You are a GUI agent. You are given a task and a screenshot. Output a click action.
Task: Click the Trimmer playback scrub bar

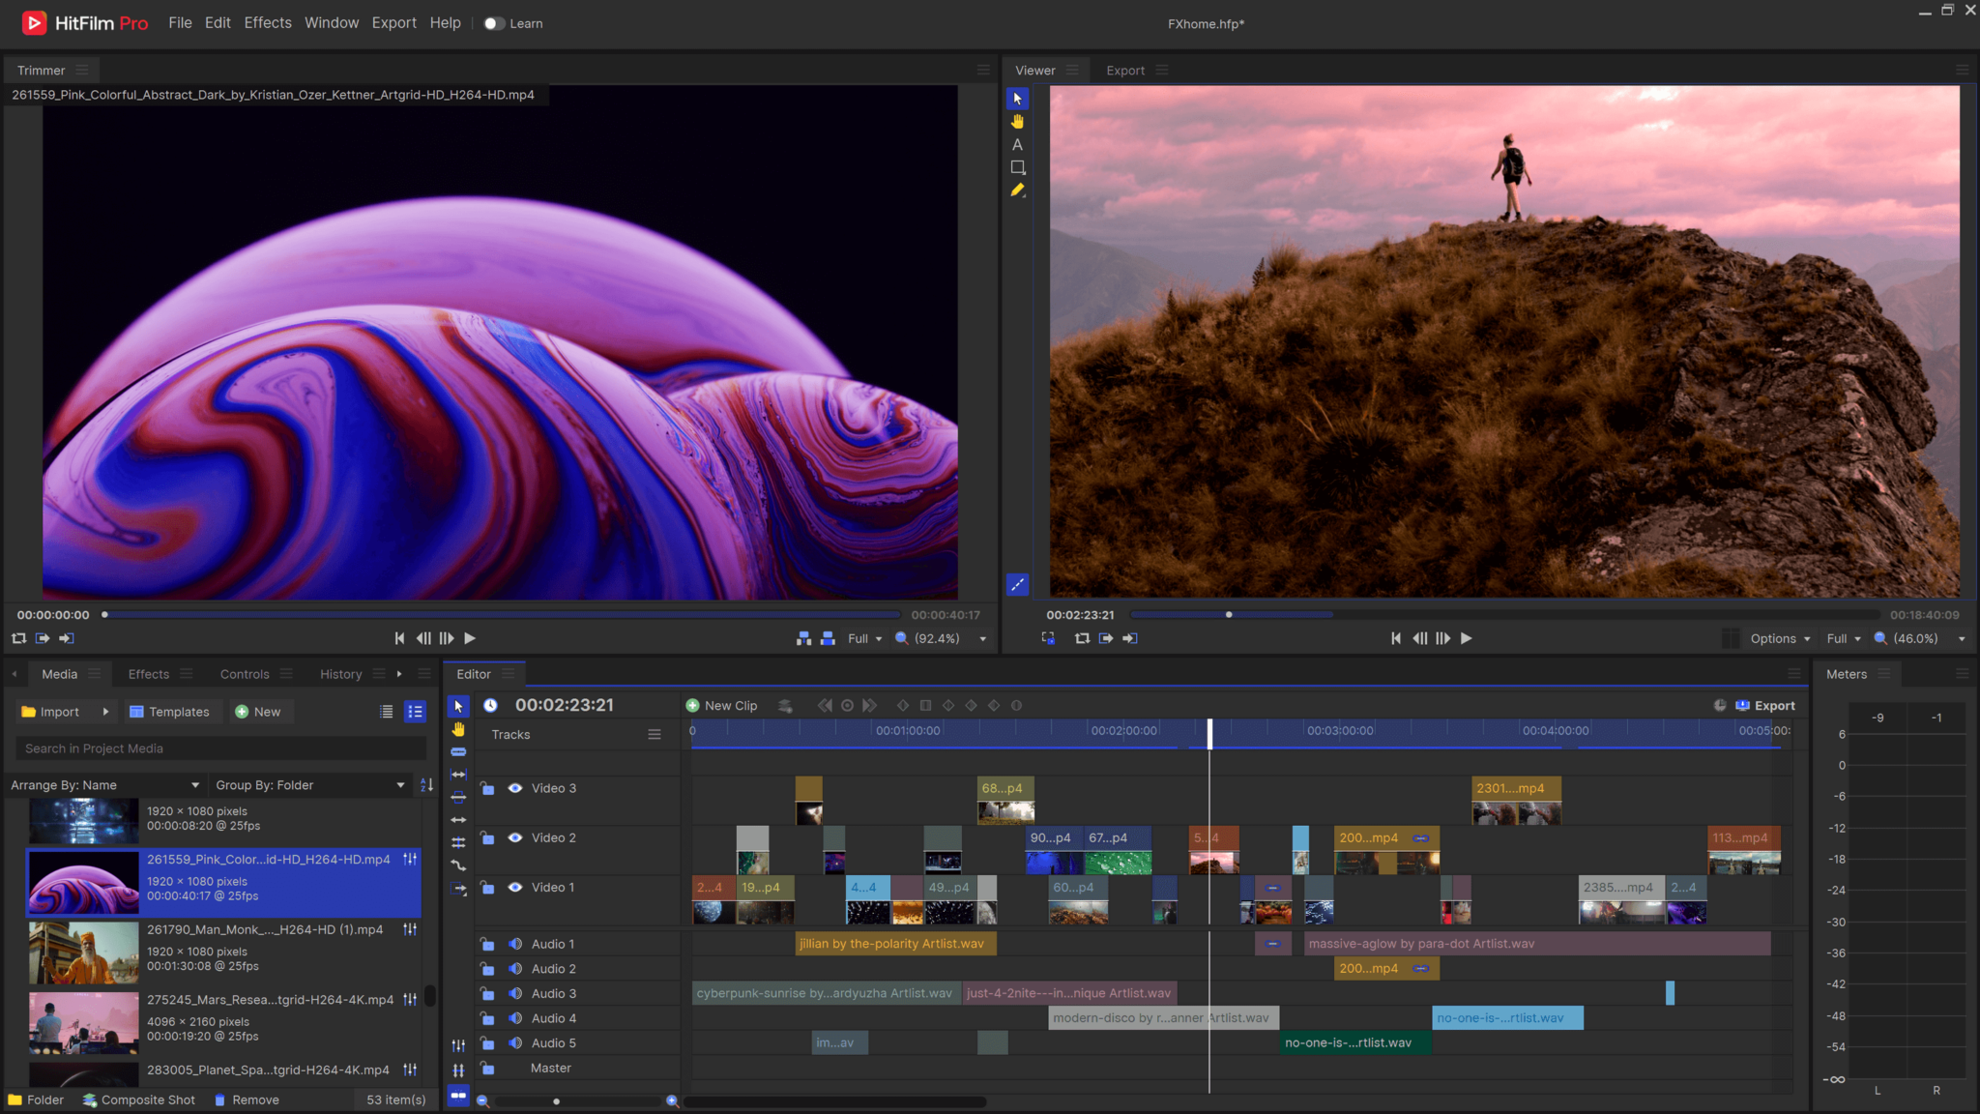(503, 615)
